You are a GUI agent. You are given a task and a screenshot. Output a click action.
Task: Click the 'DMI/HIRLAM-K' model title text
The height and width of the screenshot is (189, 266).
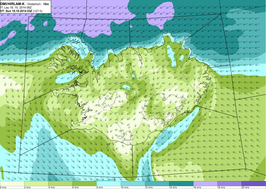click(13, 4)
